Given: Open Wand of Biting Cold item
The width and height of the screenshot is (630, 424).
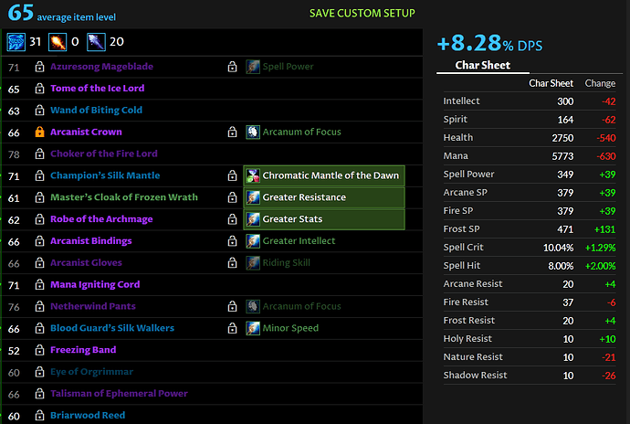Looking at the screenshot, I should pos(96,110).
